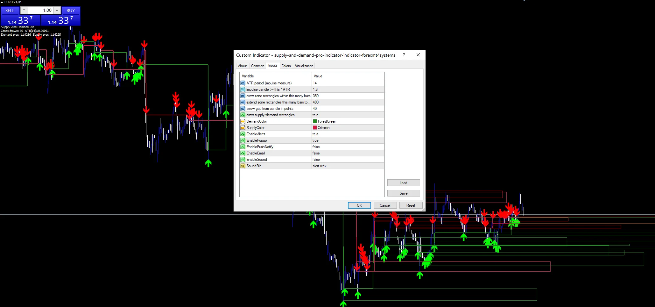Click the value 350 cell

click(348, 96)
